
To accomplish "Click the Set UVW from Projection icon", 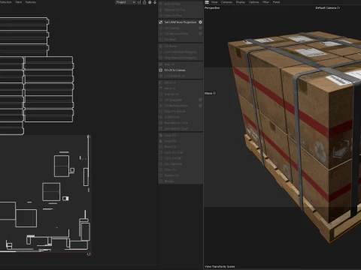I will (161, 22).
